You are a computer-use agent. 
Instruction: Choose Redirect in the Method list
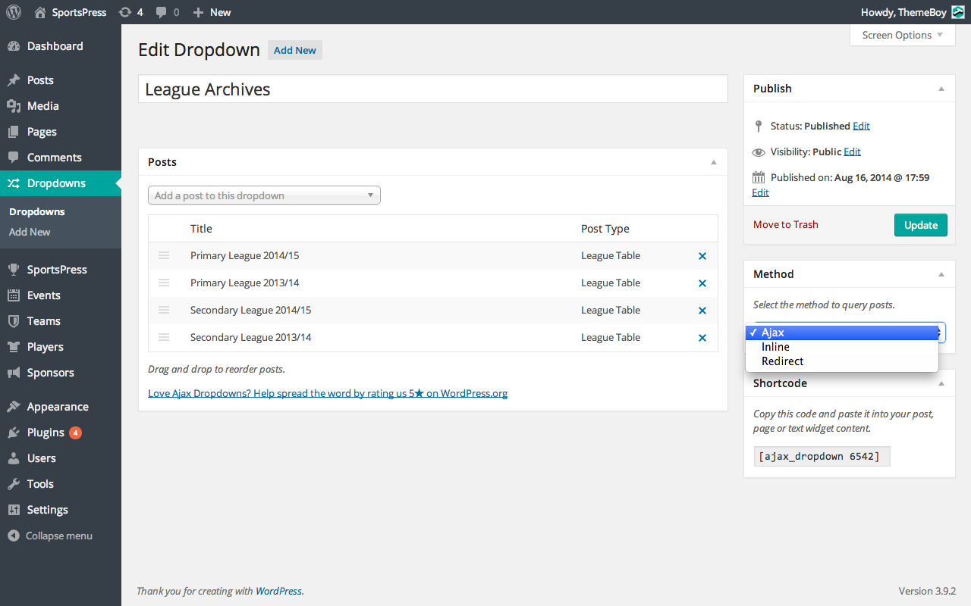tap(842, 361)
